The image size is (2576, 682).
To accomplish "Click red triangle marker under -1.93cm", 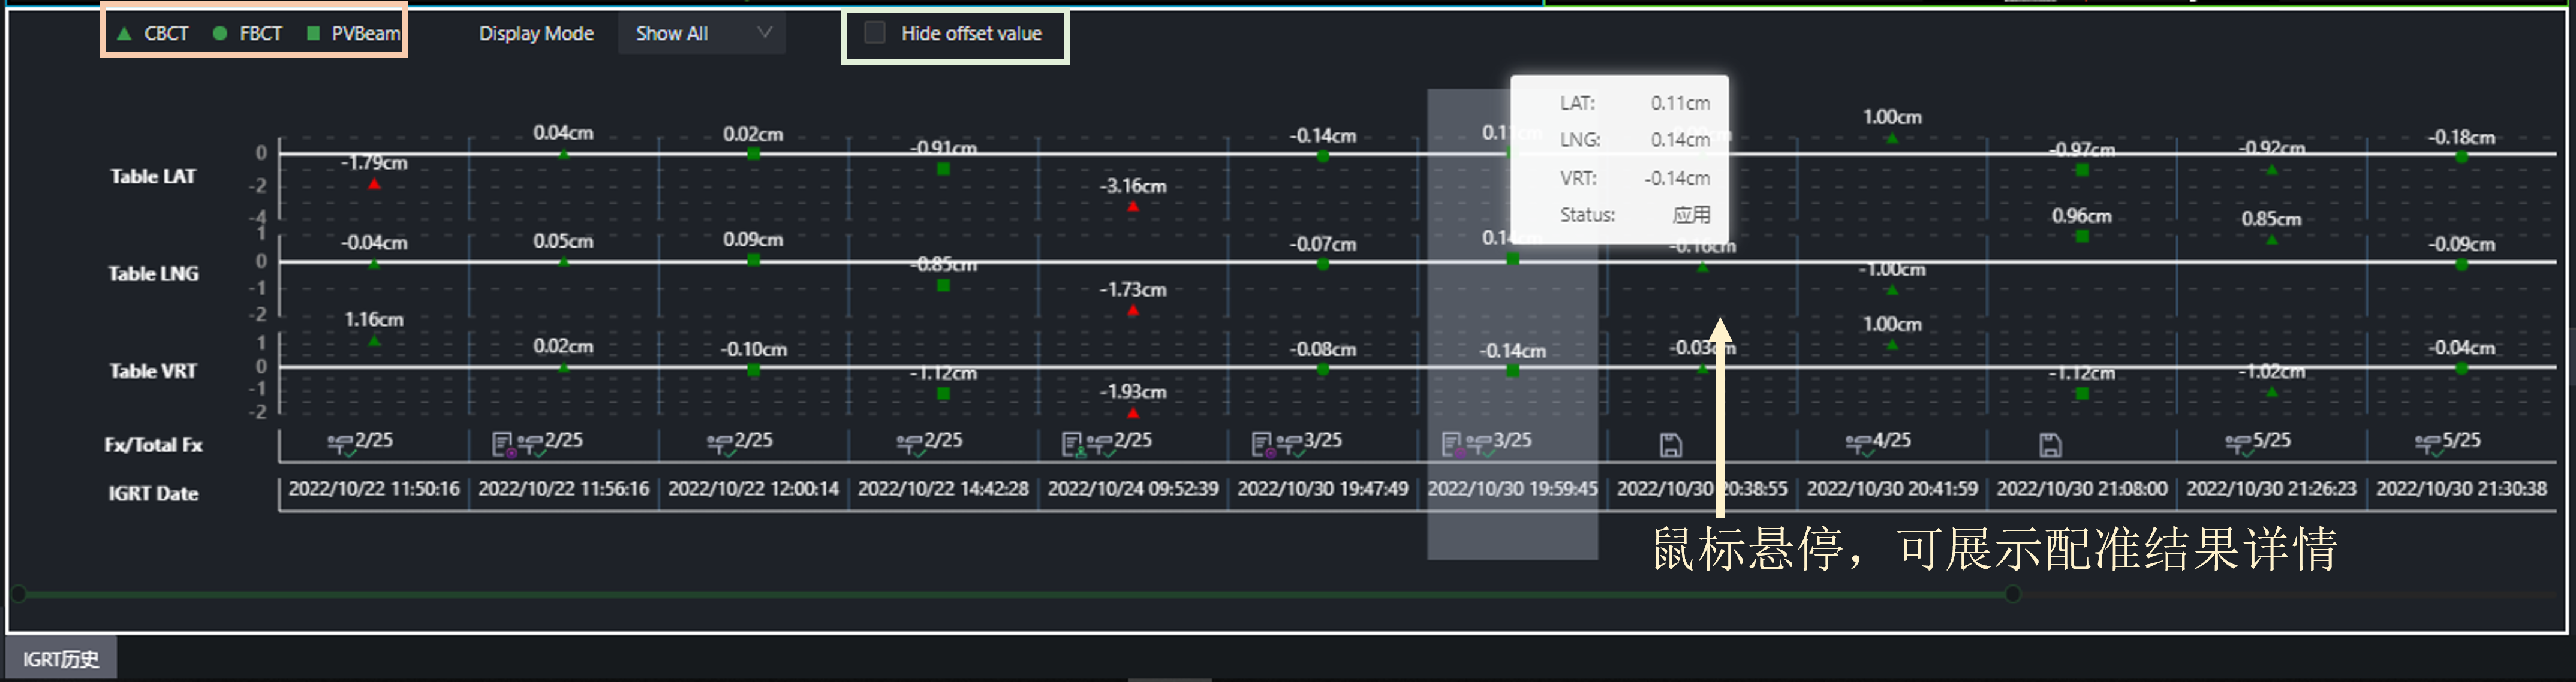I will 1133,412.
